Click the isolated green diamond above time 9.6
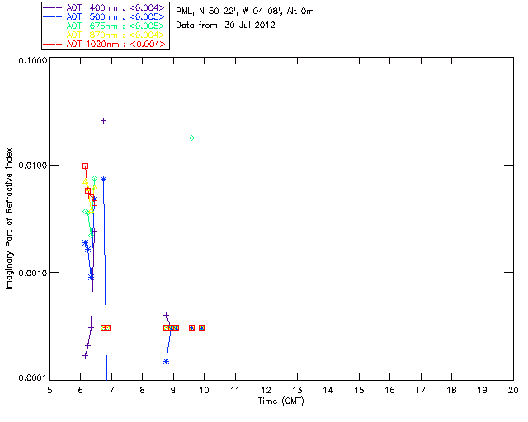Viewport: 528px width, 422px height. tap(191, 138)
